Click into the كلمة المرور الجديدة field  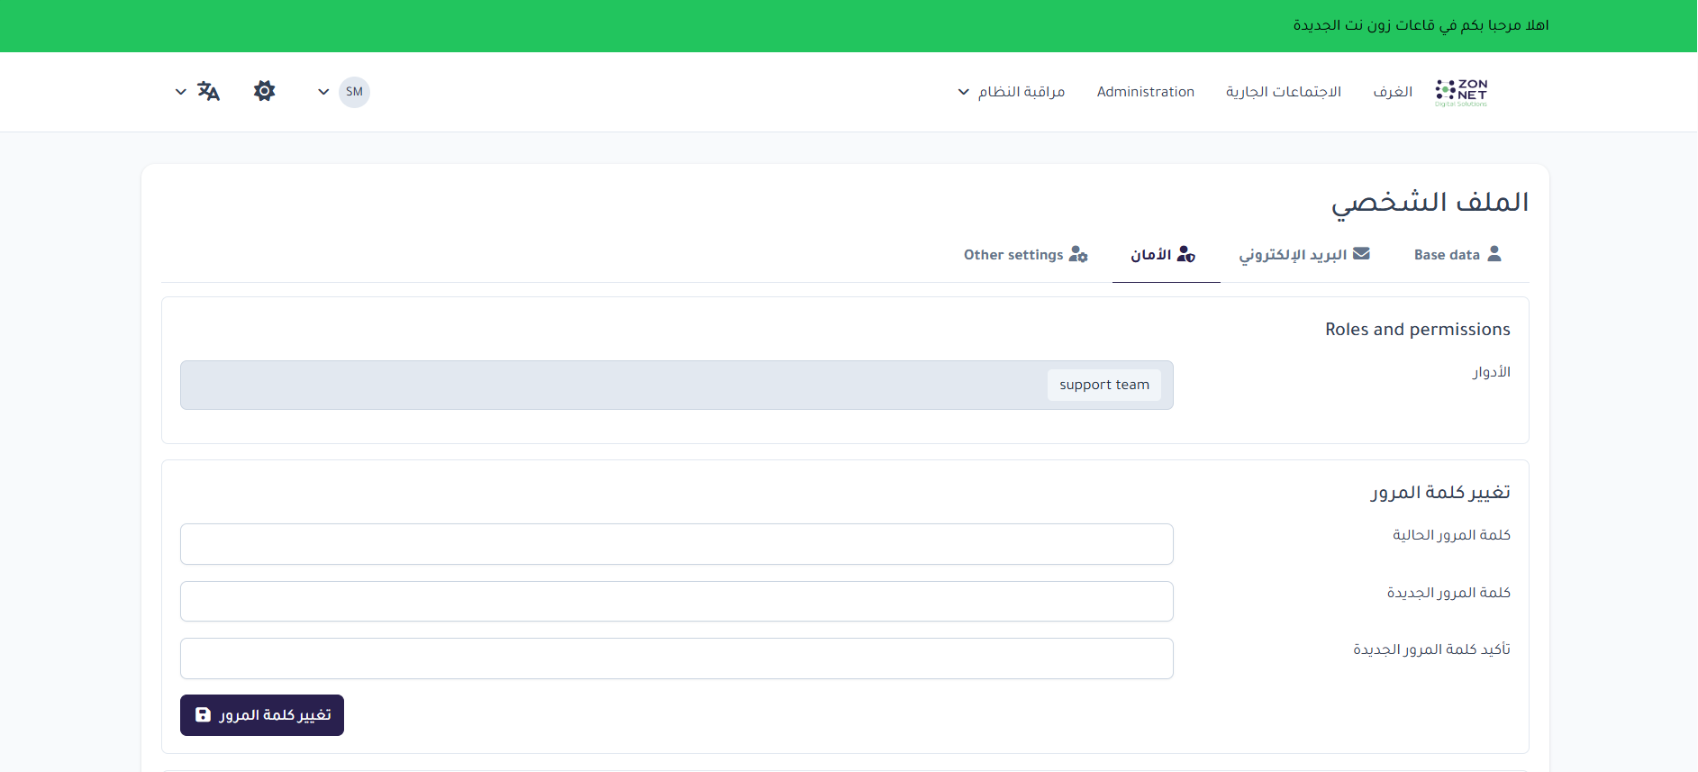point(676,602)
